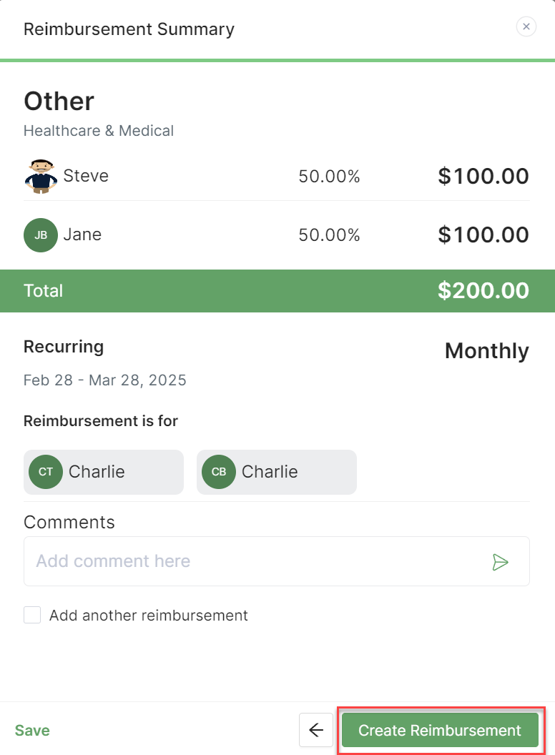Click the Feb 28 - Mar 28 date range
The image size is (555, 755).
click(x=105, y=380)
